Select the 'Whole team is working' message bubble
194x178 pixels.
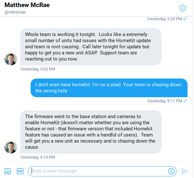[91, 47]
